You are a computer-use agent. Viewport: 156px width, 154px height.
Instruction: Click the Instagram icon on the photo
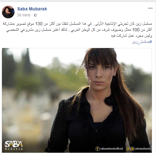tap(132, 149)
